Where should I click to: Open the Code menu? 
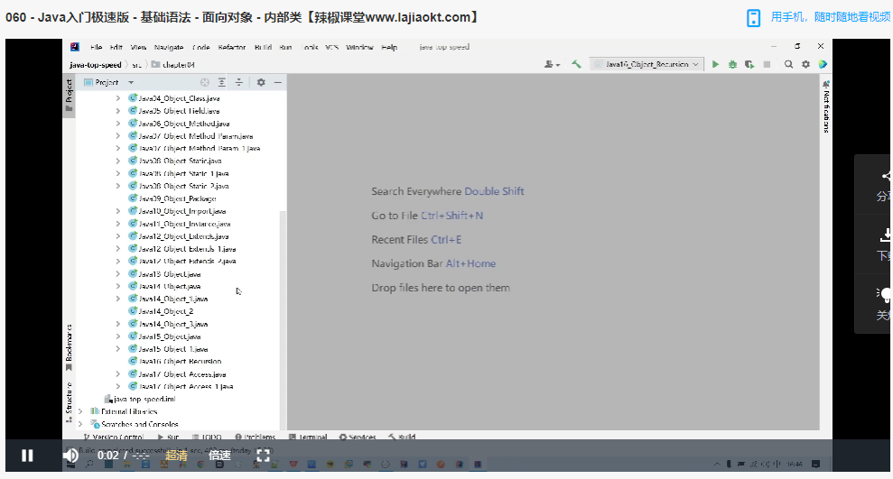coord(201,47)
